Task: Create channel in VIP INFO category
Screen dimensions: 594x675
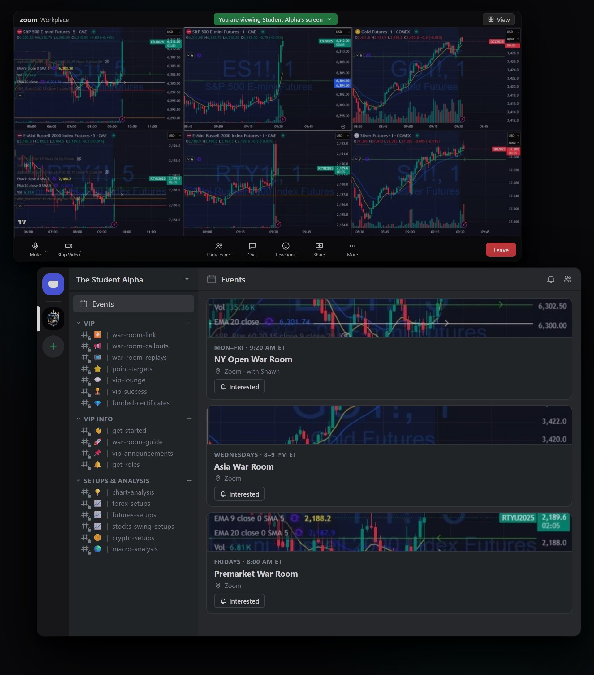Action: (x=189, y=419)
